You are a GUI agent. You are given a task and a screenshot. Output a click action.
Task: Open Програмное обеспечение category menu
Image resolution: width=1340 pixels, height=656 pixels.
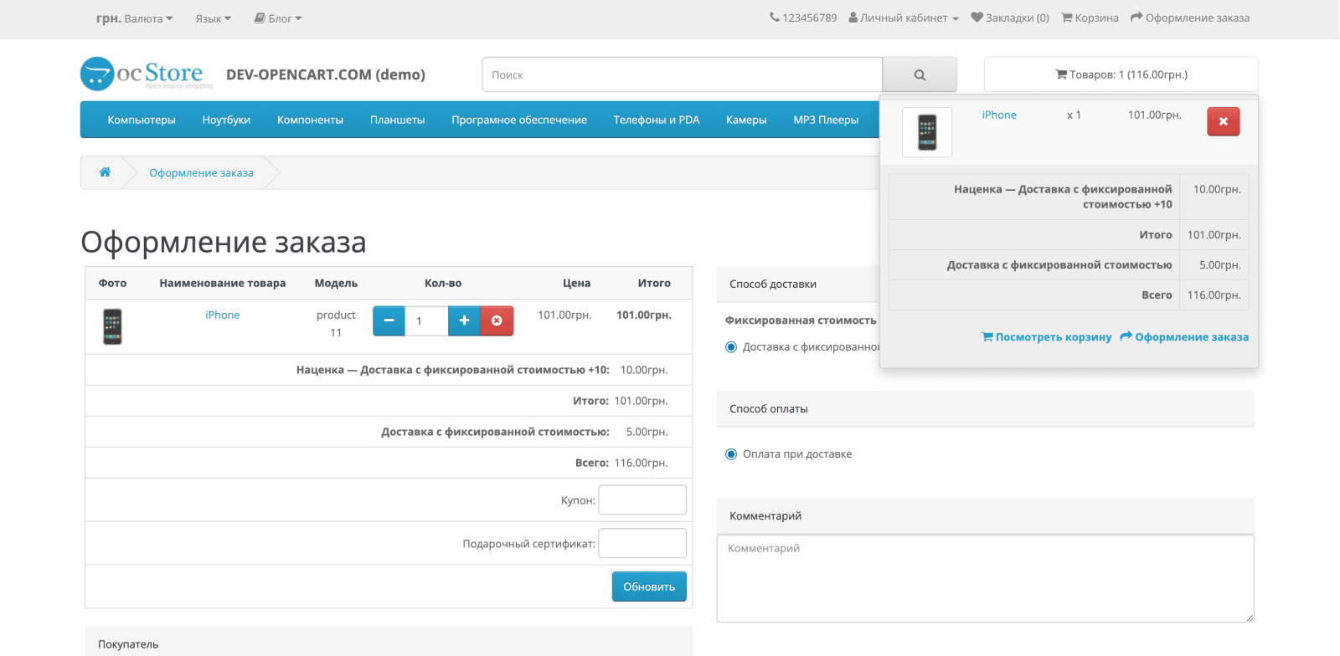[x=519, y=120]
